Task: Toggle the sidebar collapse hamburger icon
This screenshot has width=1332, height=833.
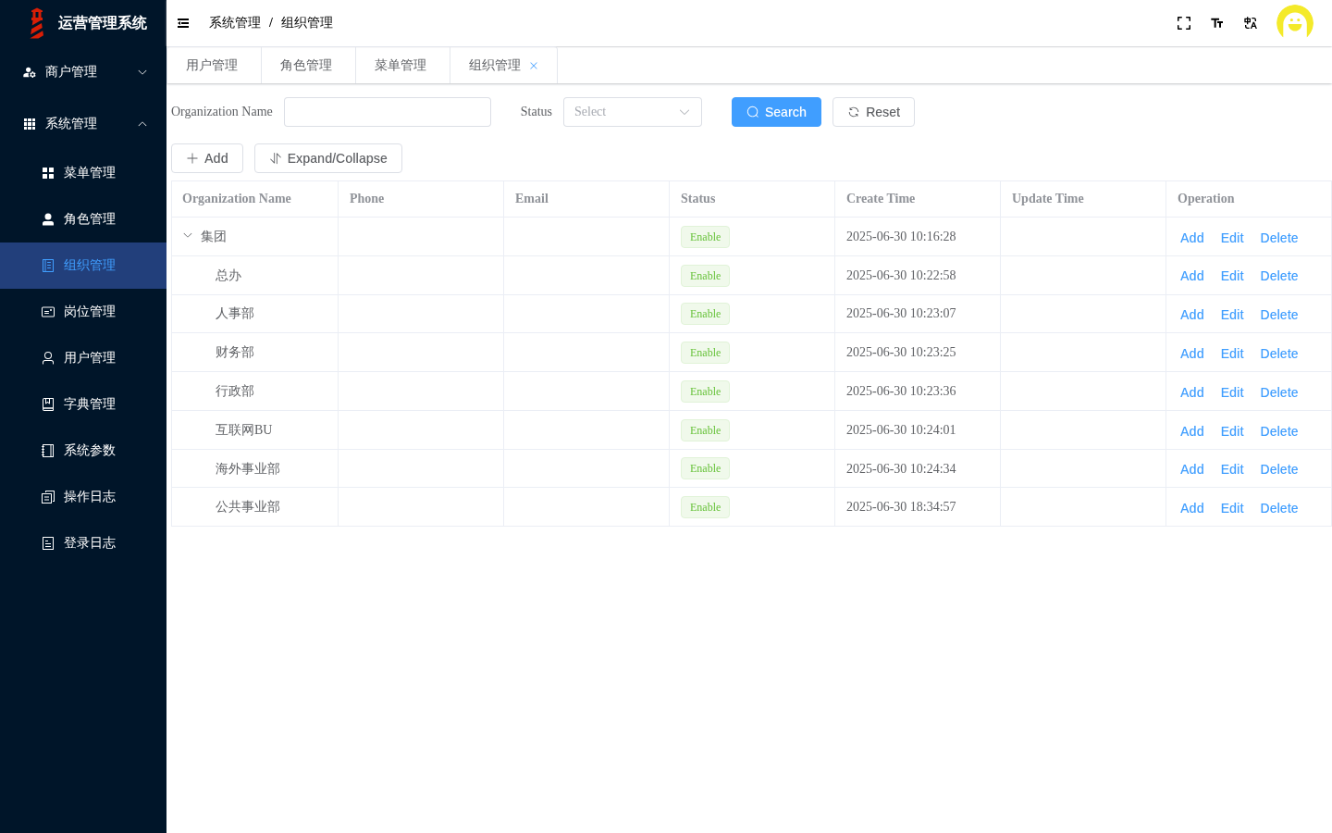Action: (183, 23)
